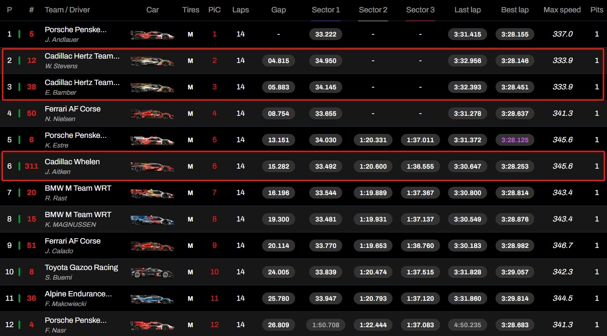Select the Gap column header
The height and width of the screenshot is (336, 607).
(x=278, y=10)
